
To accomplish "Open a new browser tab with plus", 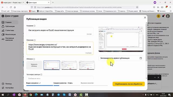I will click(x=53, y=2).
